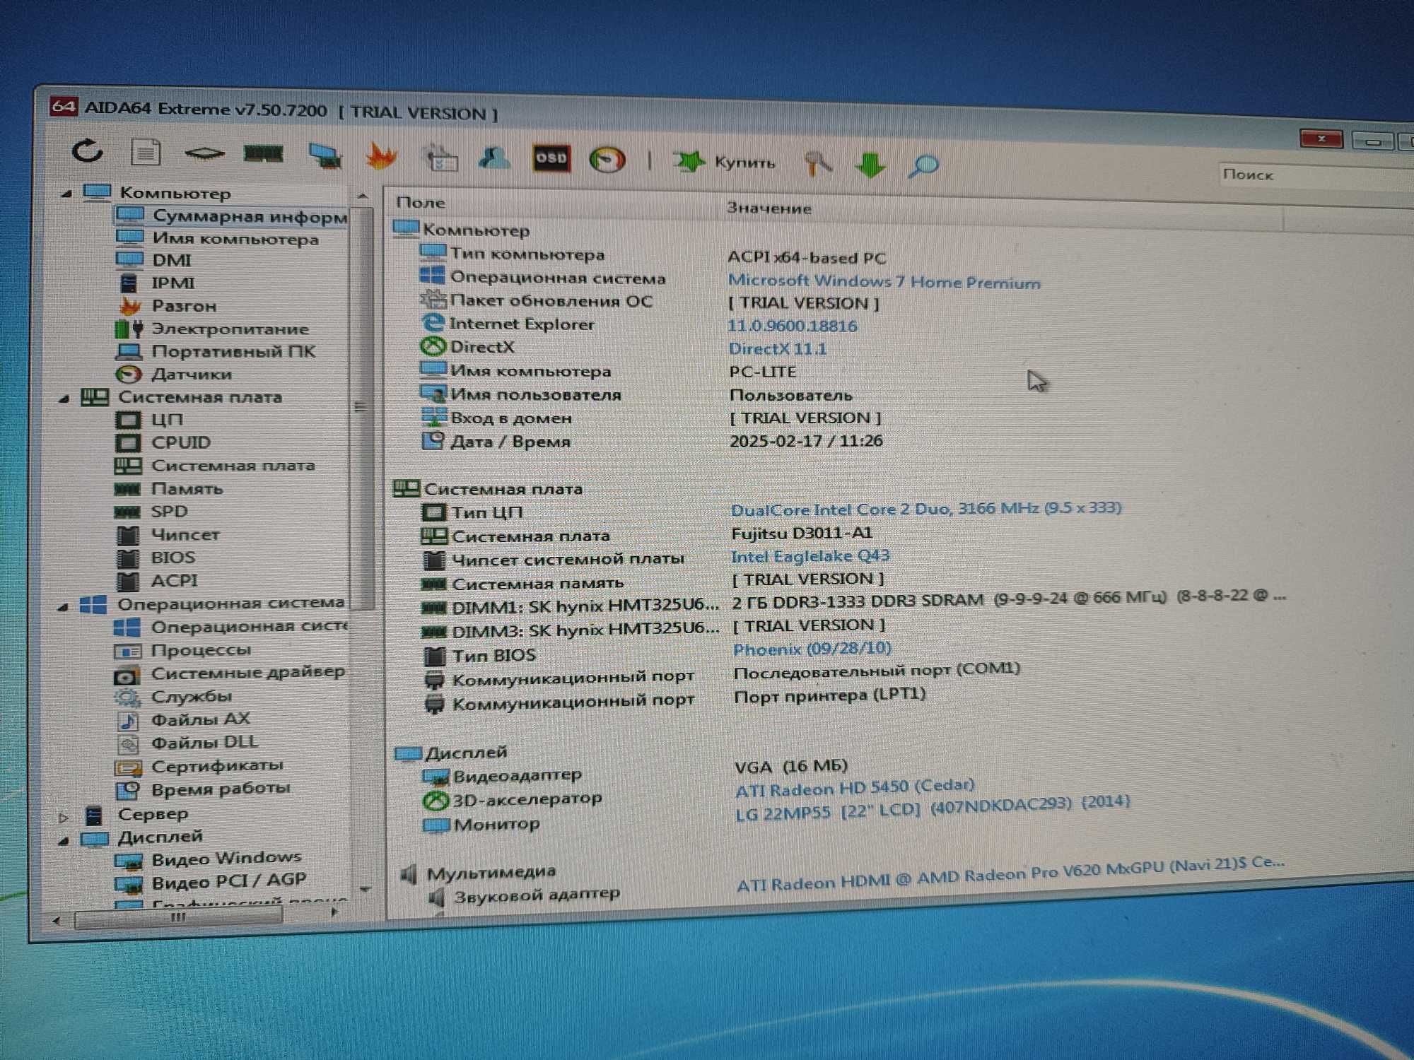Open Имя компьютера tree item

pyautogui.click(x=217, y=238)
